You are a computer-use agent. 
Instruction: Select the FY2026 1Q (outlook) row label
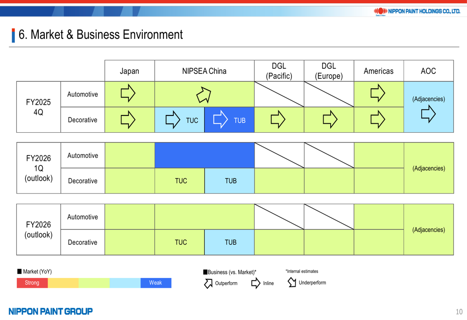(38, 168)
